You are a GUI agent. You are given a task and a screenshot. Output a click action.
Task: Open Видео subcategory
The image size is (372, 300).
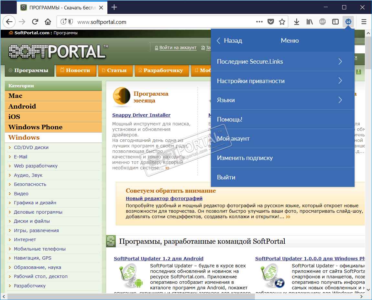[x=21, y=194]
